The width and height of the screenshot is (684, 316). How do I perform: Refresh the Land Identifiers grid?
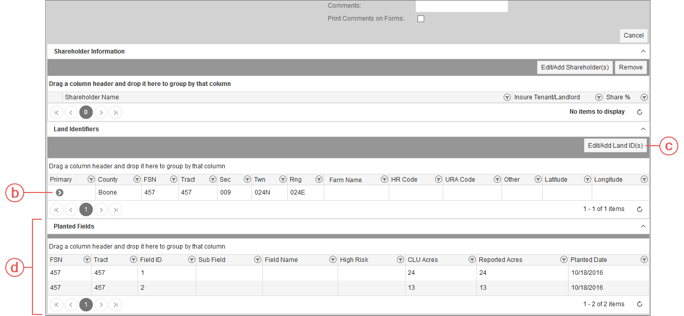point(640,209)
